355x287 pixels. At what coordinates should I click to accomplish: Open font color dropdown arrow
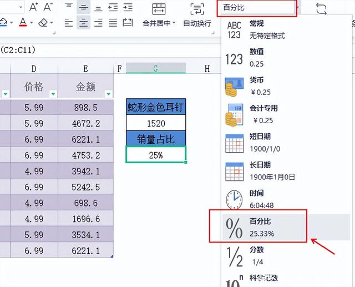coord(31,22)
